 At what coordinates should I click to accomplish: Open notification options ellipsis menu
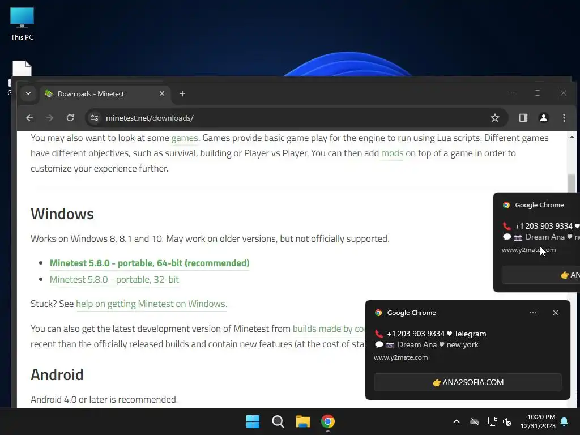point(532,313)
